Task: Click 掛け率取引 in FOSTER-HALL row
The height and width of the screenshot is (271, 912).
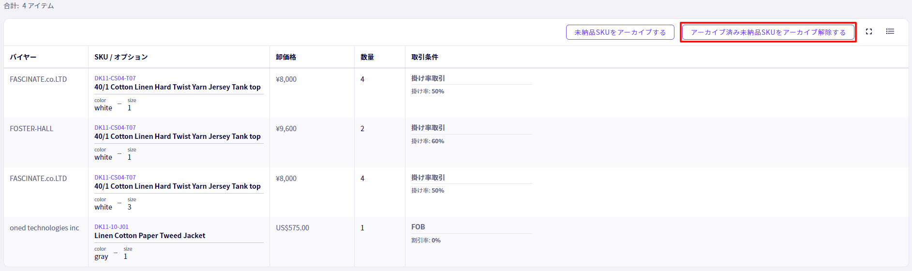Action: click(428, 128)
